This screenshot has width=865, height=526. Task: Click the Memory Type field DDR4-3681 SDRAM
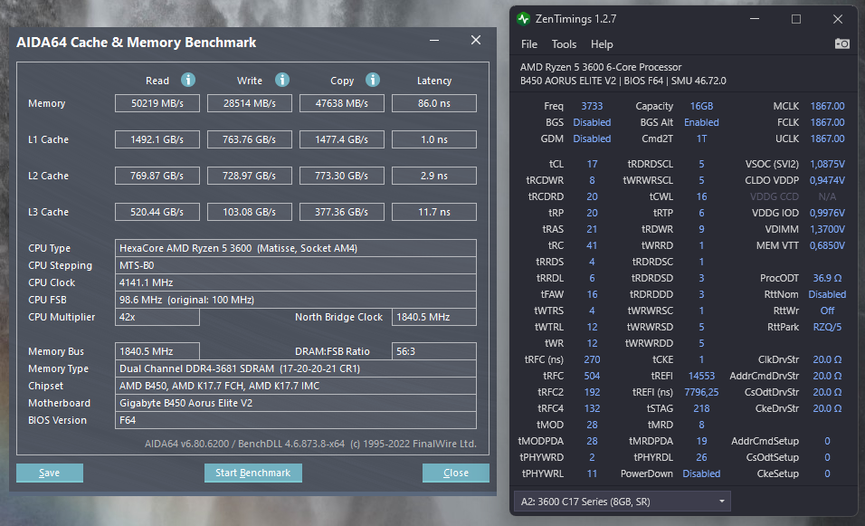(296, 368)
